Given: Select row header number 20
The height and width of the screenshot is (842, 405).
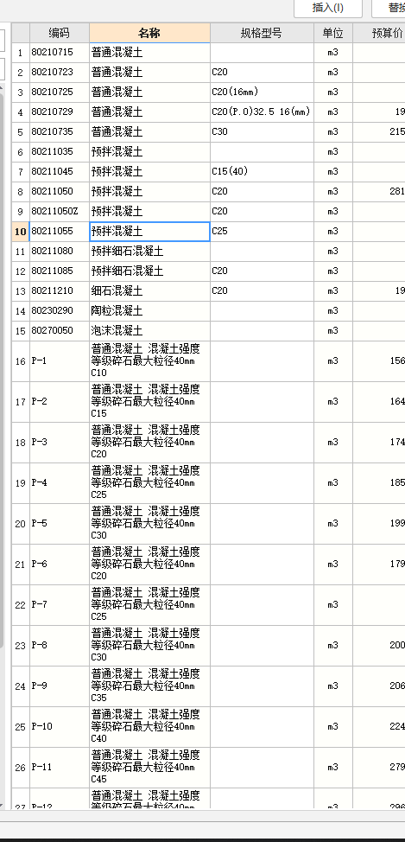Looking at the screenshot, I should [x=21, y=524].
